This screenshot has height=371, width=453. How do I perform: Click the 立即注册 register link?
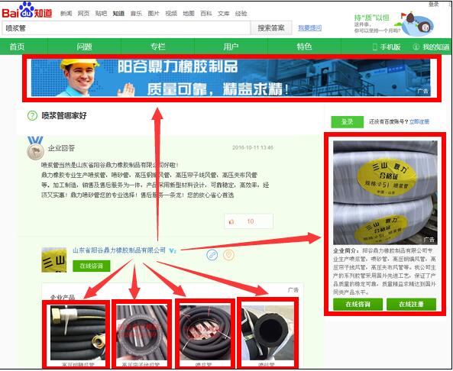[419, 122]
